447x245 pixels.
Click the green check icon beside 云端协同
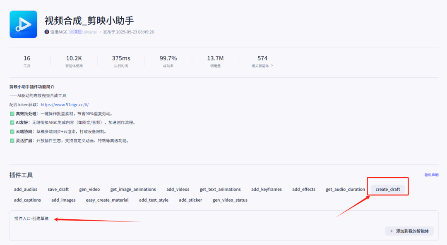[12, 132]
